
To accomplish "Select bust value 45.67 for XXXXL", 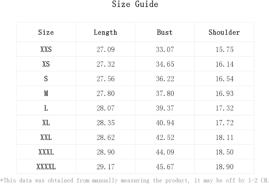I will (x=165, y=167).
